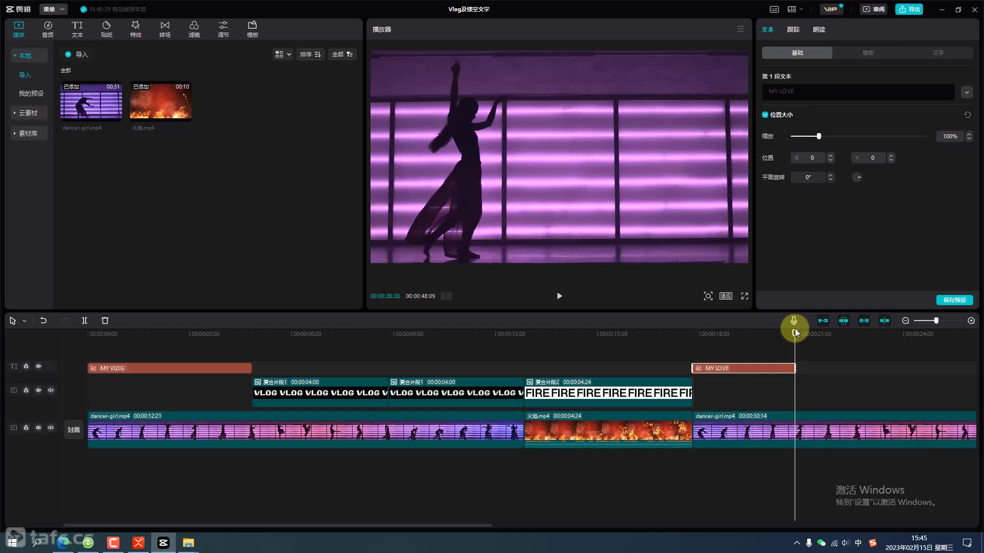Click the timeline zoom slider handle
Image resolution: width=984 pixels, height=553 pixels.
point(936,321)
